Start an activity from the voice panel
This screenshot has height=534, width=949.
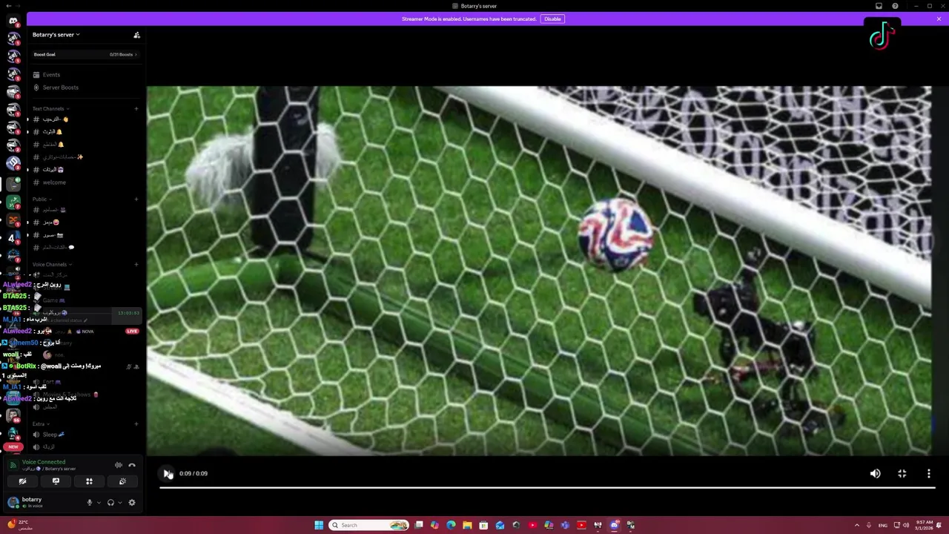(x=89, y=481)
